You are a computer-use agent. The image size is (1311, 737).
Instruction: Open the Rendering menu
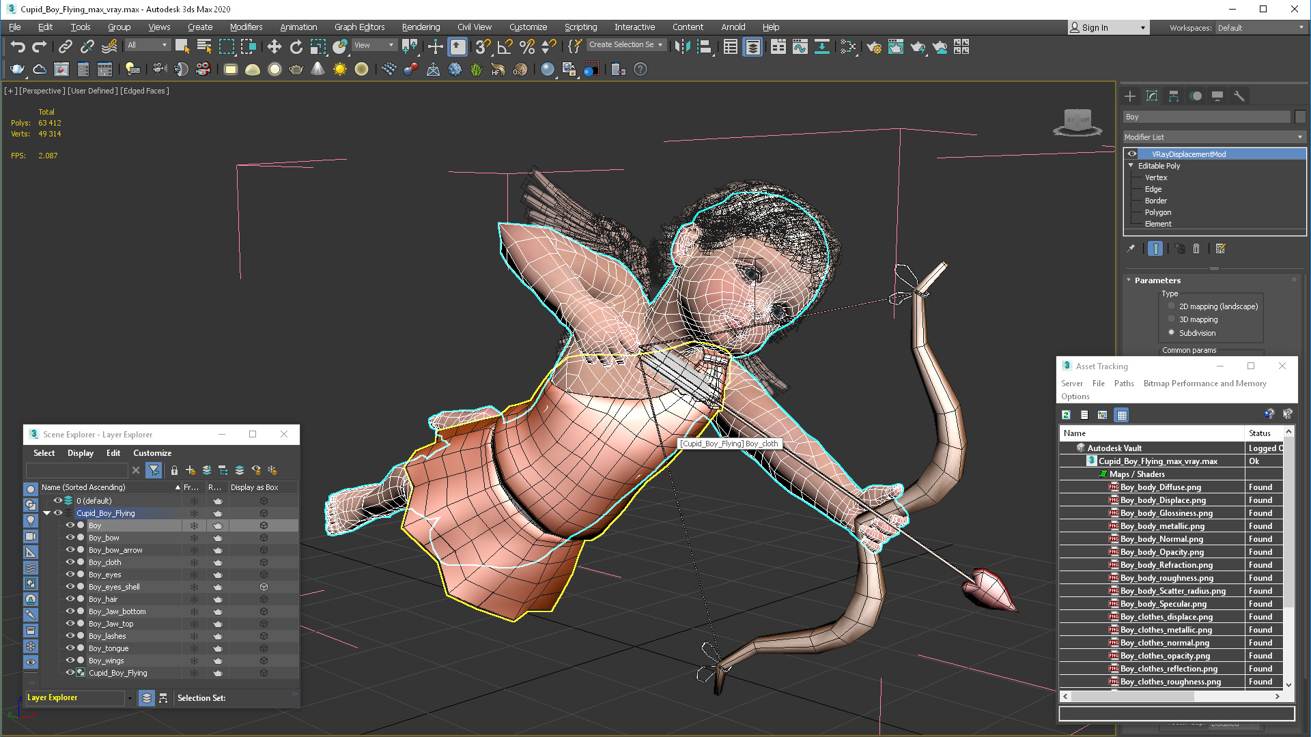pos(421,27)
